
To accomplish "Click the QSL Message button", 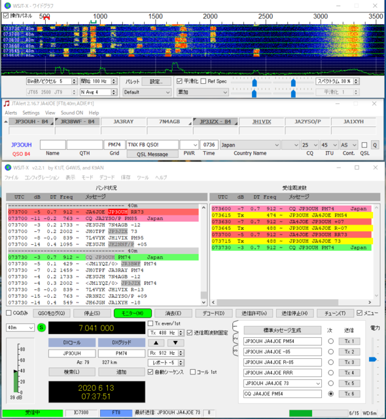I will 152,155.
